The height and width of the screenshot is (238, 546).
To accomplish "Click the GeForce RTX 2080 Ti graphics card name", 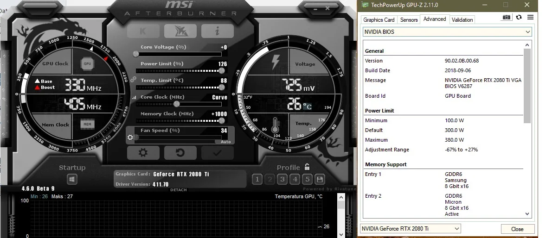I will pos(181,174).
